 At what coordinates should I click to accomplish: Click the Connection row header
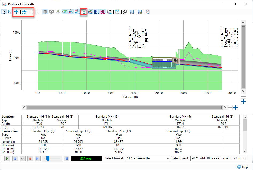(x=10, y=131)
